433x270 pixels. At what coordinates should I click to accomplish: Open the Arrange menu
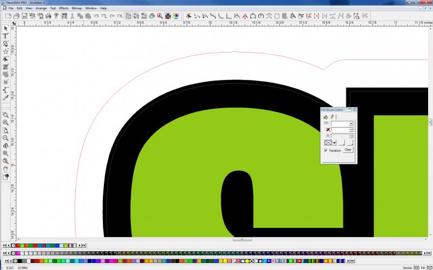(x=41, y=8)
